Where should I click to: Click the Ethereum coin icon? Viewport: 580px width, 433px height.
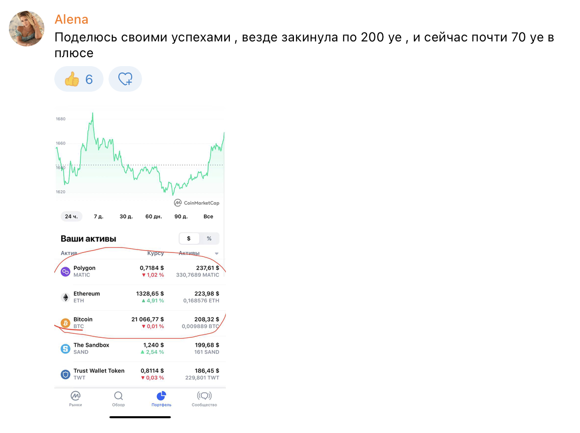click(65, 297)
